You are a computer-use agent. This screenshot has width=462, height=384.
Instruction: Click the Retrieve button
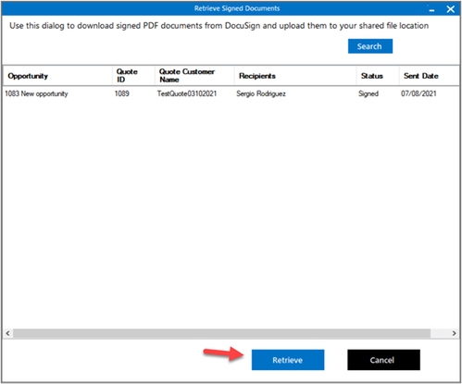point(288,360)
